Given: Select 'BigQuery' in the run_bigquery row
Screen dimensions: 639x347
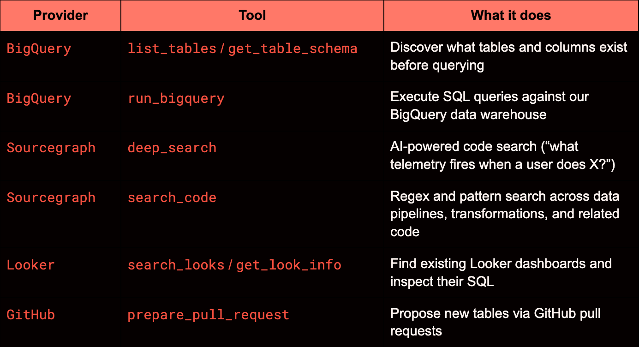Looking at the screenshot, I should coord(39,98).
